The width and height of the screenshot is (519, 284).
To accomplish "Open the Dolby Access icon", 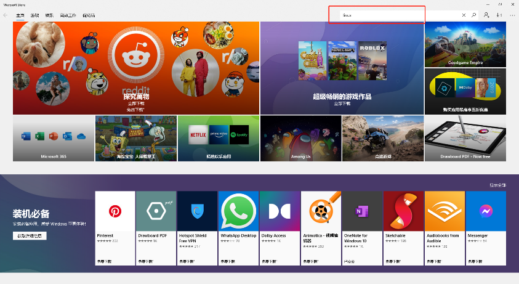I will click(x=280, y=211).
